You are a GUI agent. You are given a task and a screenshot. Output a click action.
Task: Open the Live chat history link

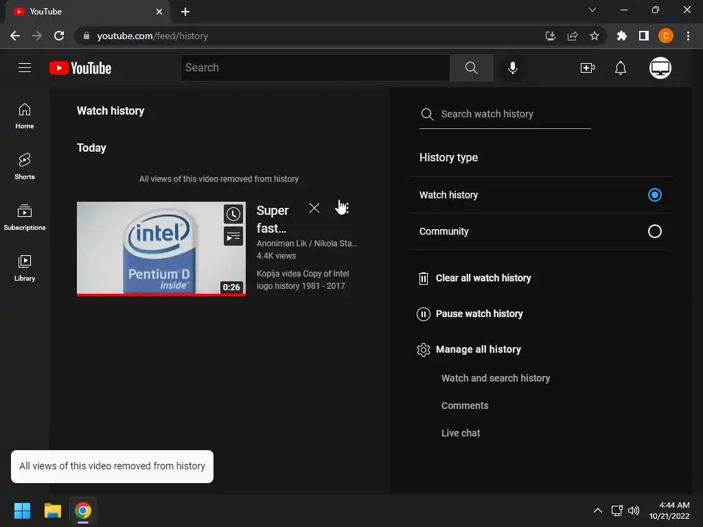[x=461, y=433]
